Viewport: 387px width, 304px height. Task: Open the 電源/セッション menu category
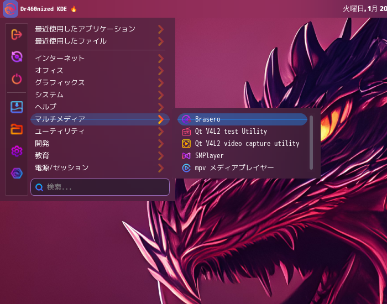[100, 168]
